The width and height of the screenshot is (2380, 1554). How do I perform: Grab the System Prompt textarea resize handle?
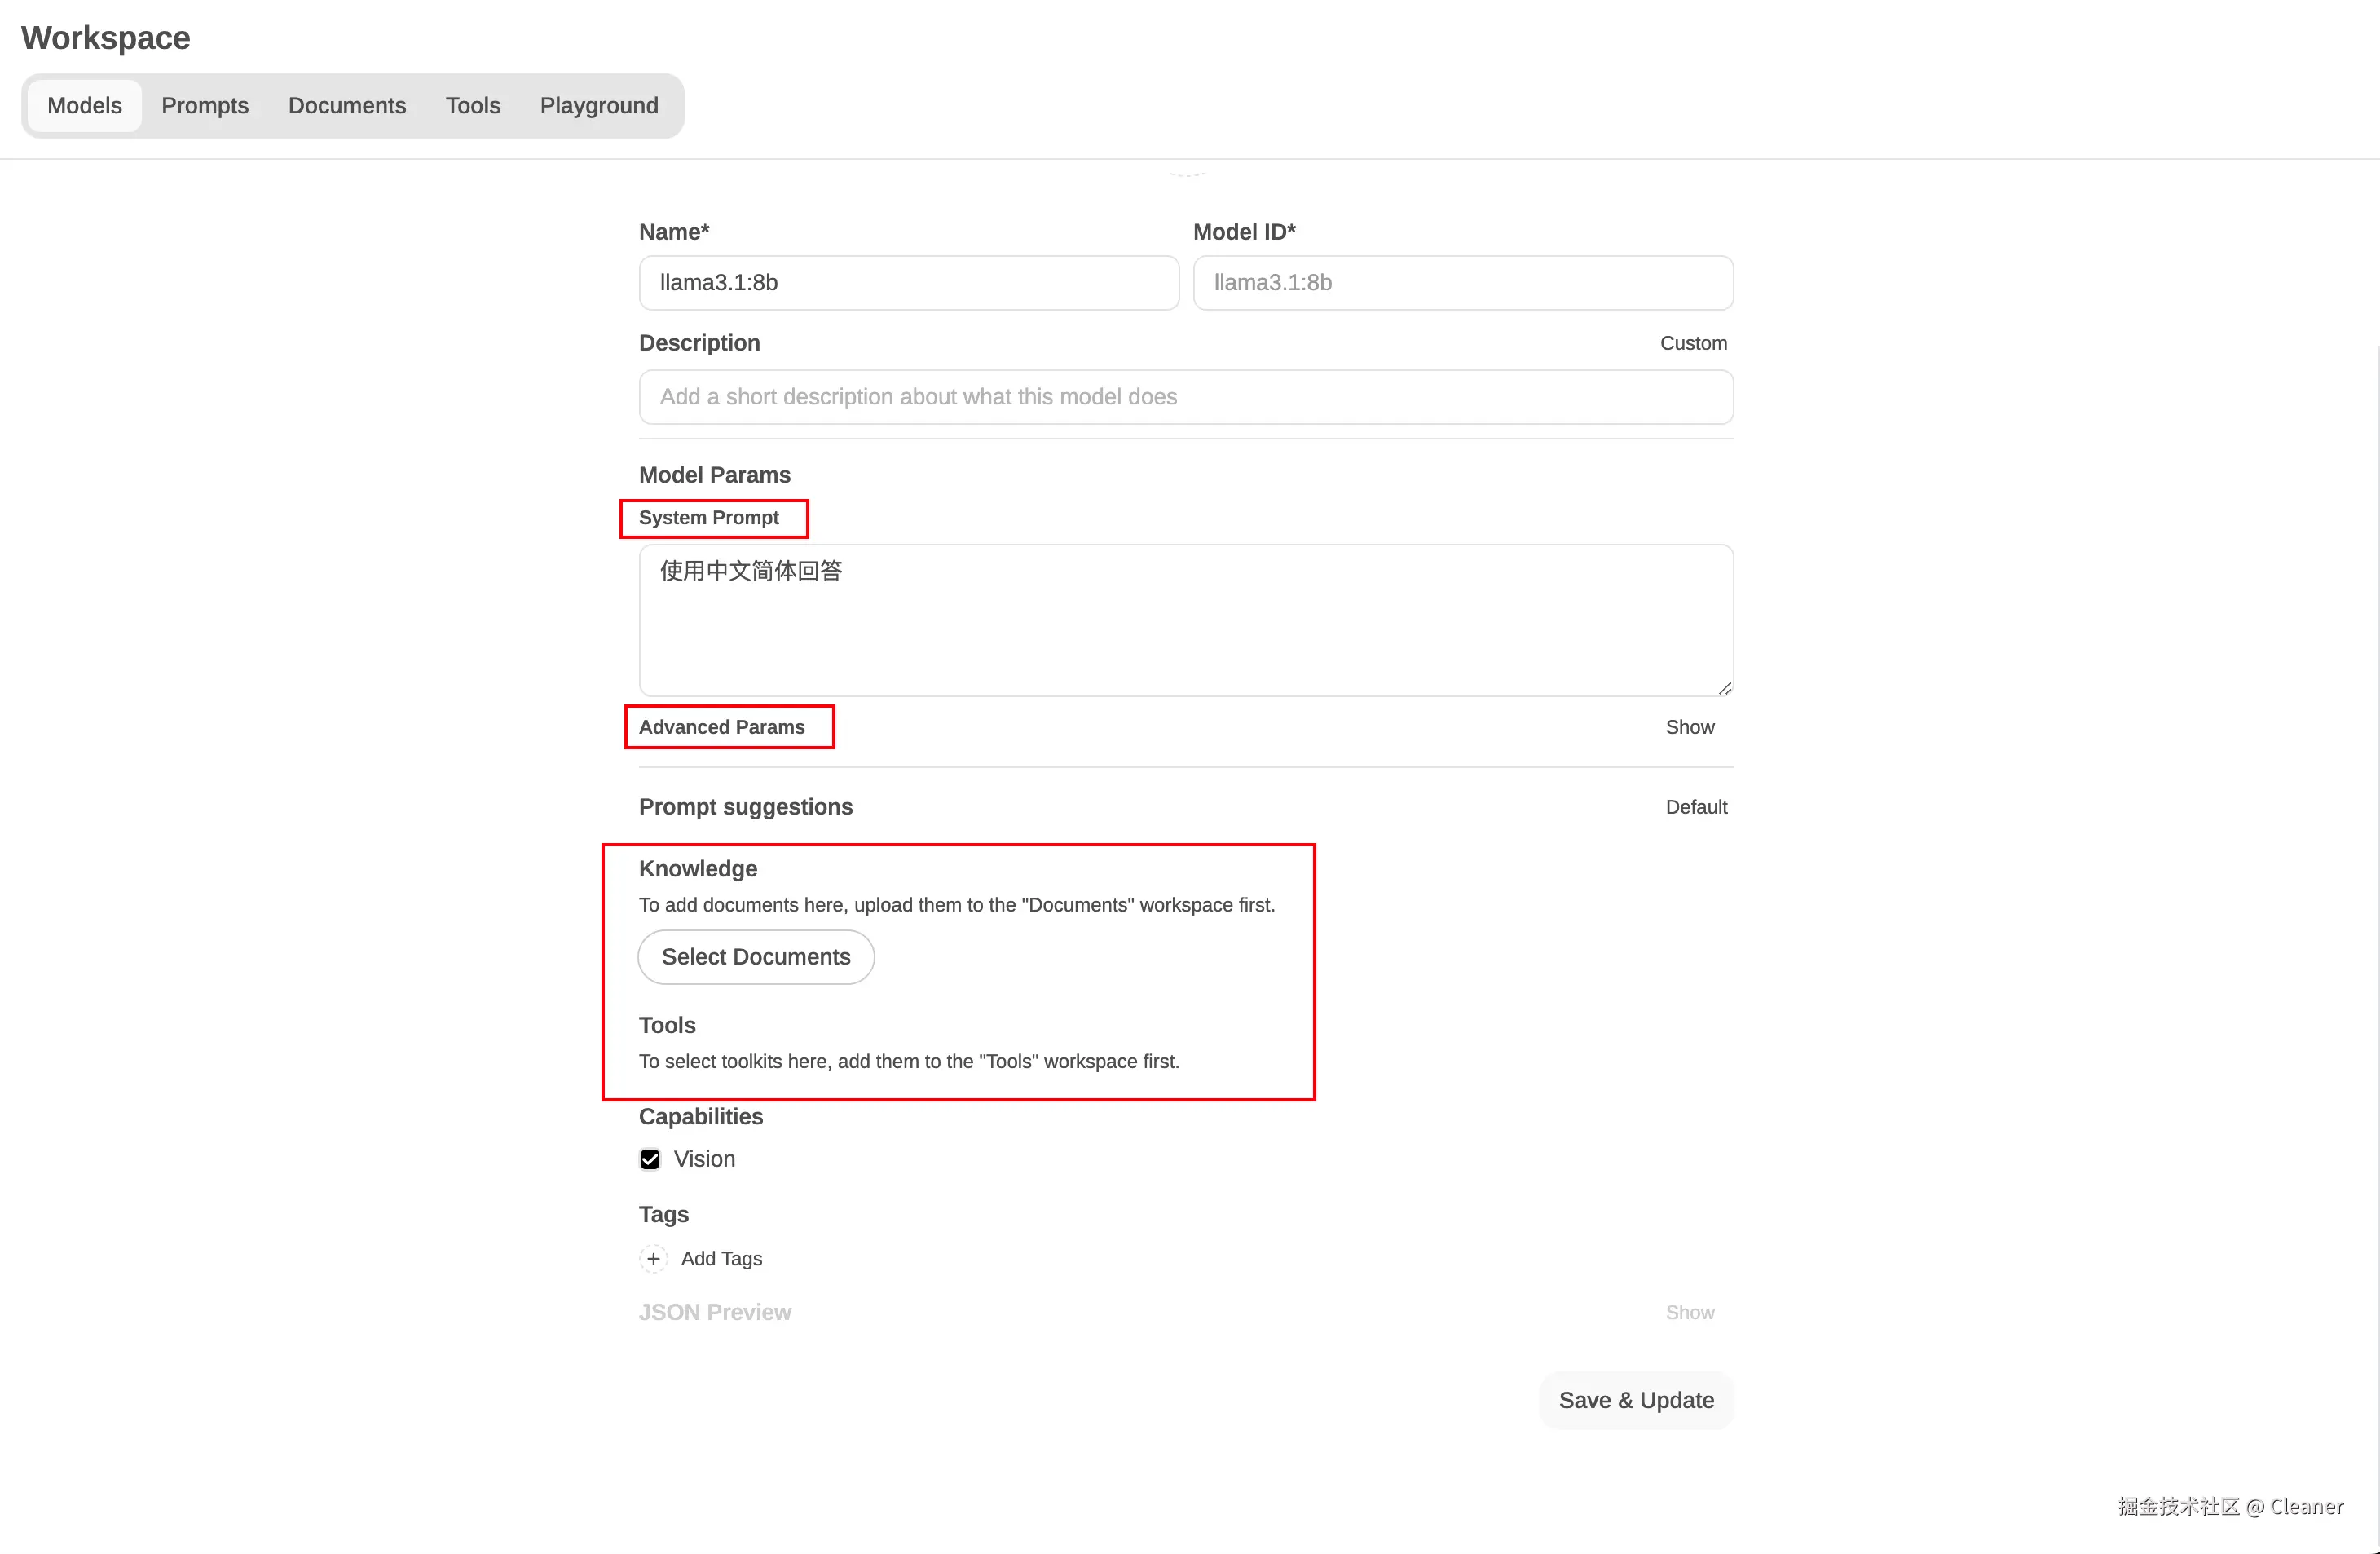point(1725,688)
